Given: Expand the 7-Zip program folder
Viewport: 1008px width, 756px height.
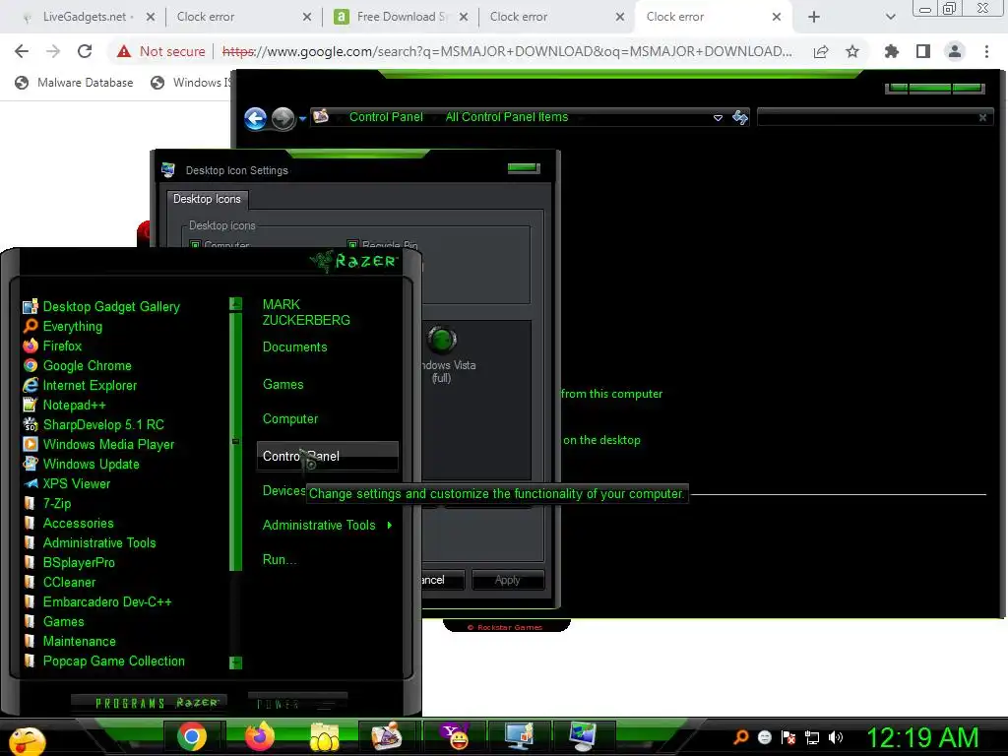Looking at the screenshot, I should click(47, 504).
